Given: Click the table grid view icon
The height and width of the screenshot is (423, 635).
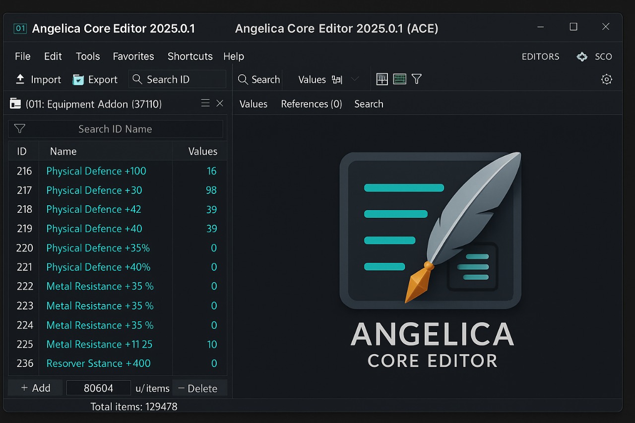Looking at the screenshot, I should pos(399,79).
